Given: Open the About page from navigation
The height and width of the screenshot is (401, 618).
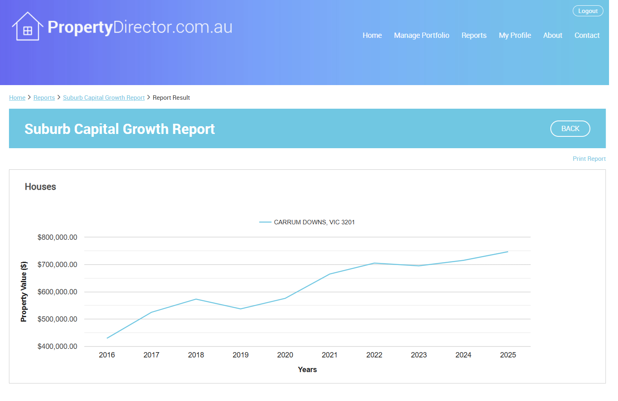Looking at the screenshot, I should [x=552, y=35].
